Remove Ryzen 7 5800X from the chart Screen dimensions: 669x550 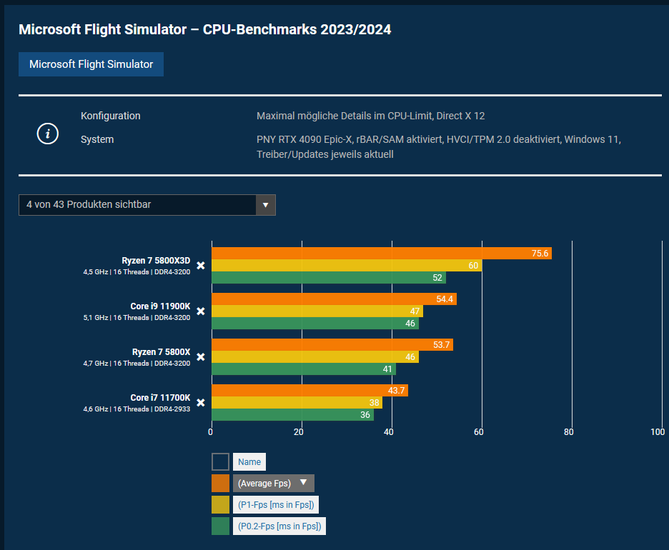(201, 357)
